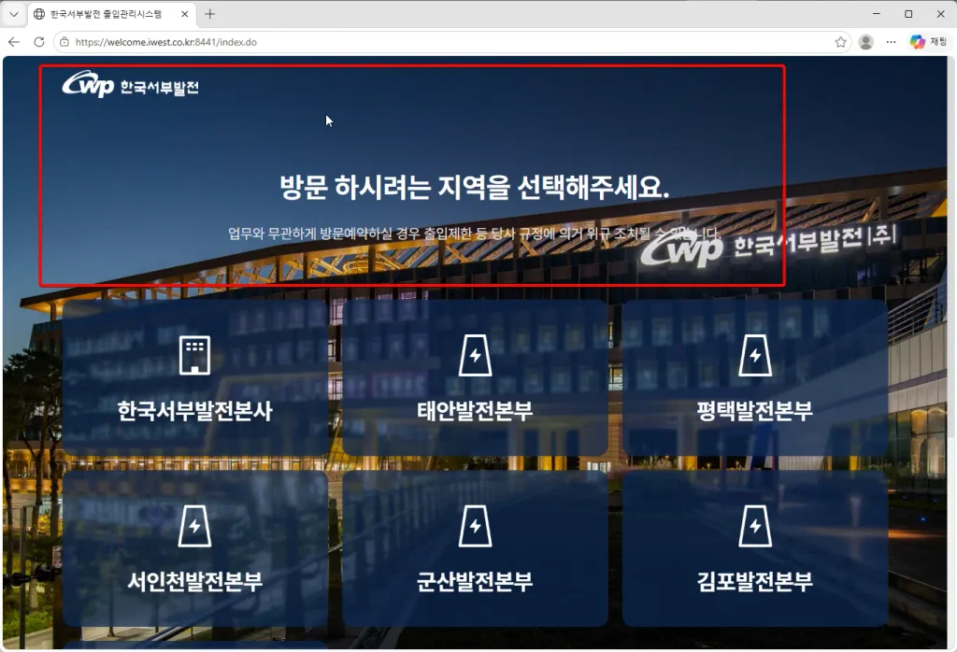Go back with the browser back arrow
Screen dimensions: 957x652
(x=14, y=42)
